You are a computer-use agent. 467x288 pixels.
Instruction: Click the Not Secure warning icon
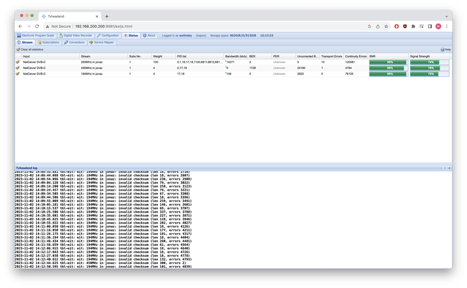coord(47,26)
